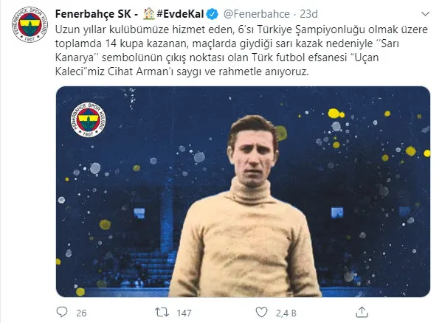This screenshot has height=323, width=442.
Task: Open the #EvdeKal hashtag
Action: click(180, 14)
